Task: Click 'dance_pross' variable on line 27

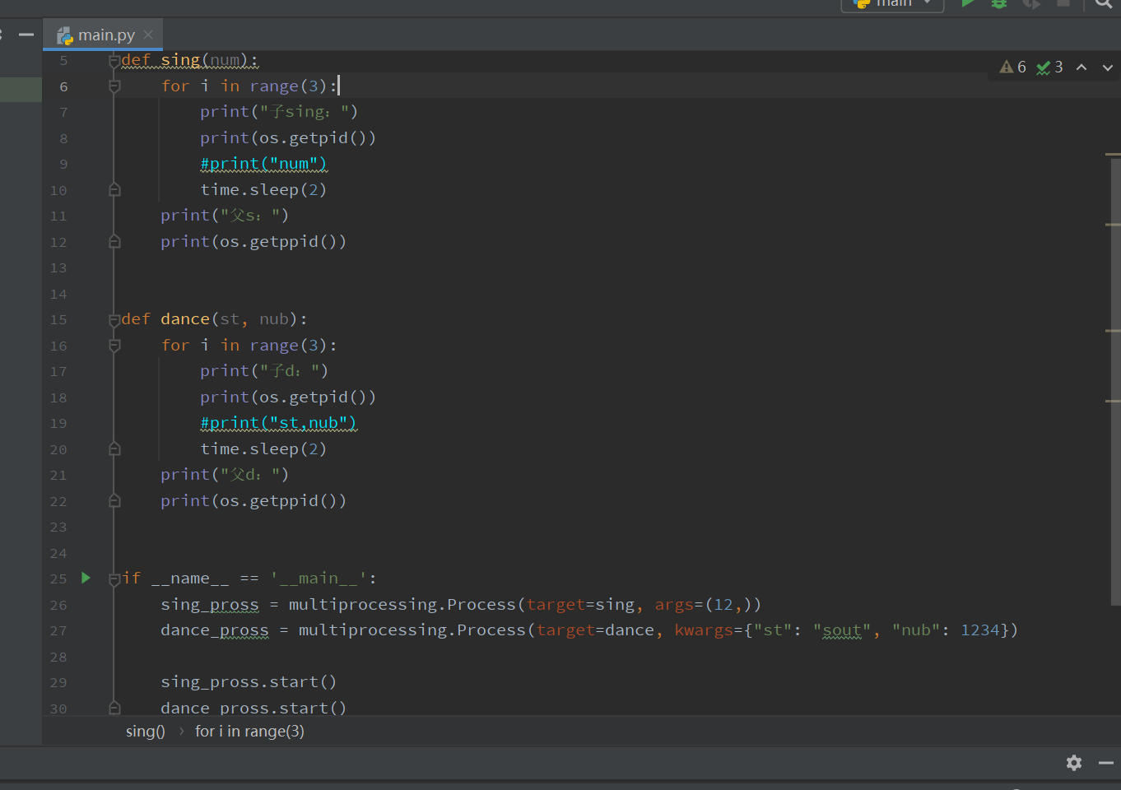Action: [x=215, y=630]
